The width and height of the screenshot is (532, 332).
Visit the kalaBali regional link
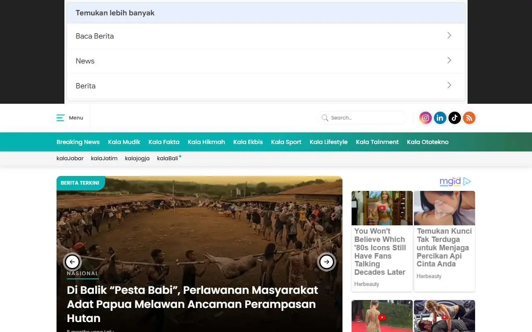pyautogui.click(x=167, y=158)
